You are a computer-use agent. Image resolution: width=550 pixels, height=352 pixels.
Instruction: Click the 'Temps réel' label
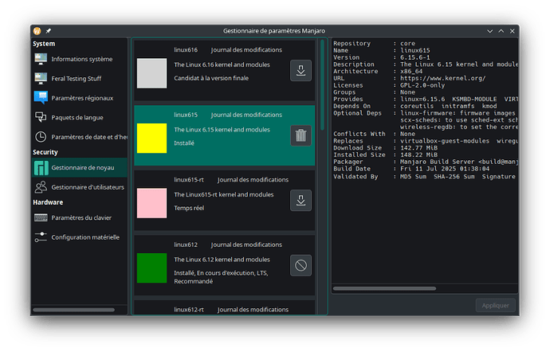tap(189, 208)
